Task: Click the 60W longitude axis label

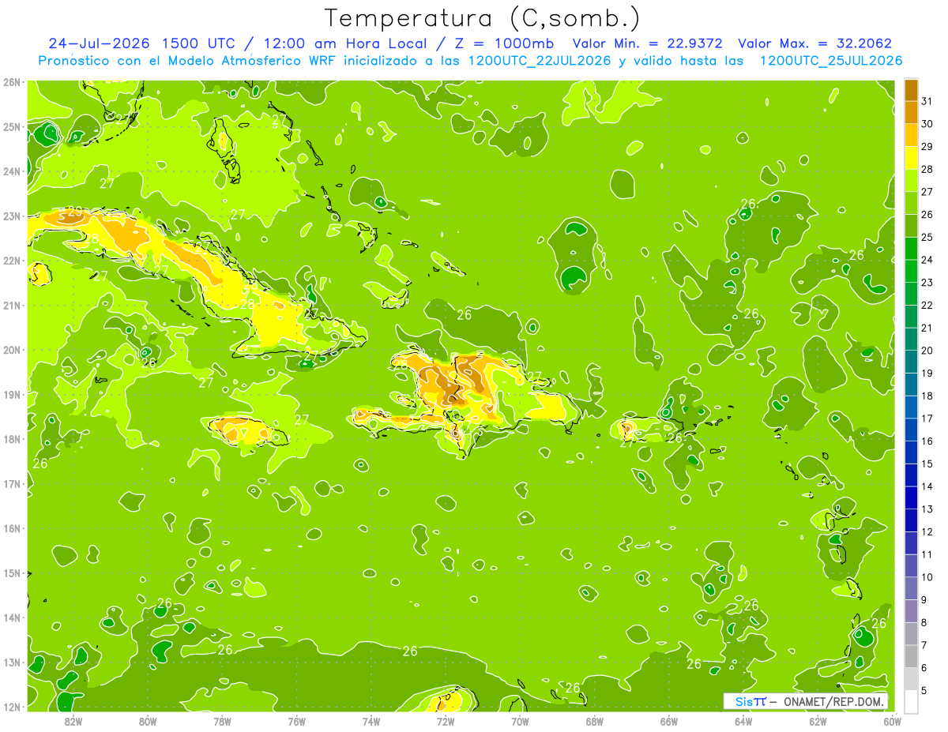Action: pyautogui.click(x=892, y=720)
